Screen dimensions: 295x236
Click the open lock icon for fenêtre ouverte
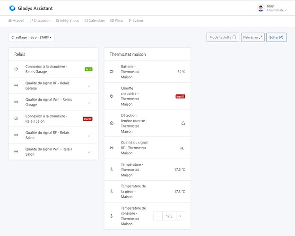click(x=183, y=123)
